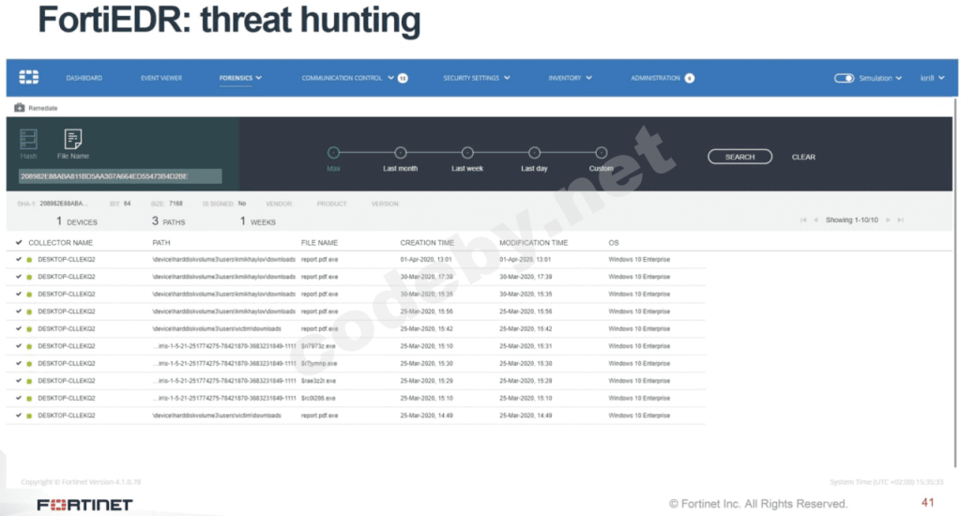This screenshot has height=516, width=961.
Task: Uncheck the row created 01-Apr-2020, 13:01
Action: click(x=19, y=259)
